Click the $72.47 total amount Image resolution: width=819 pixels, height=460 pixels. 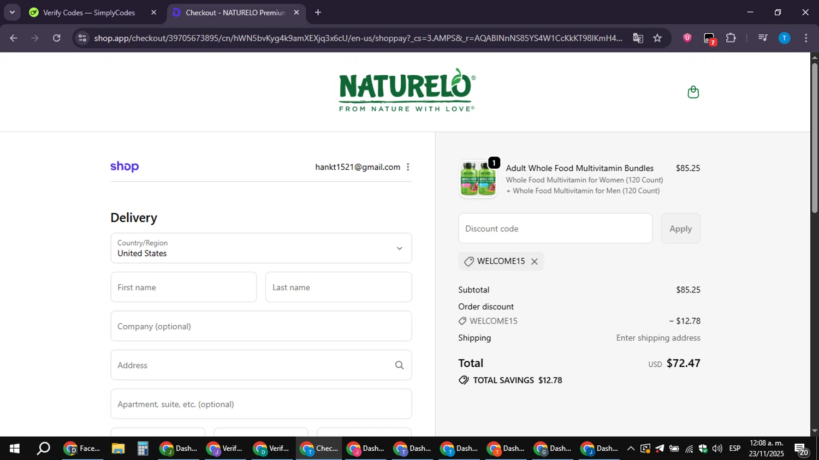coord(684,363)
